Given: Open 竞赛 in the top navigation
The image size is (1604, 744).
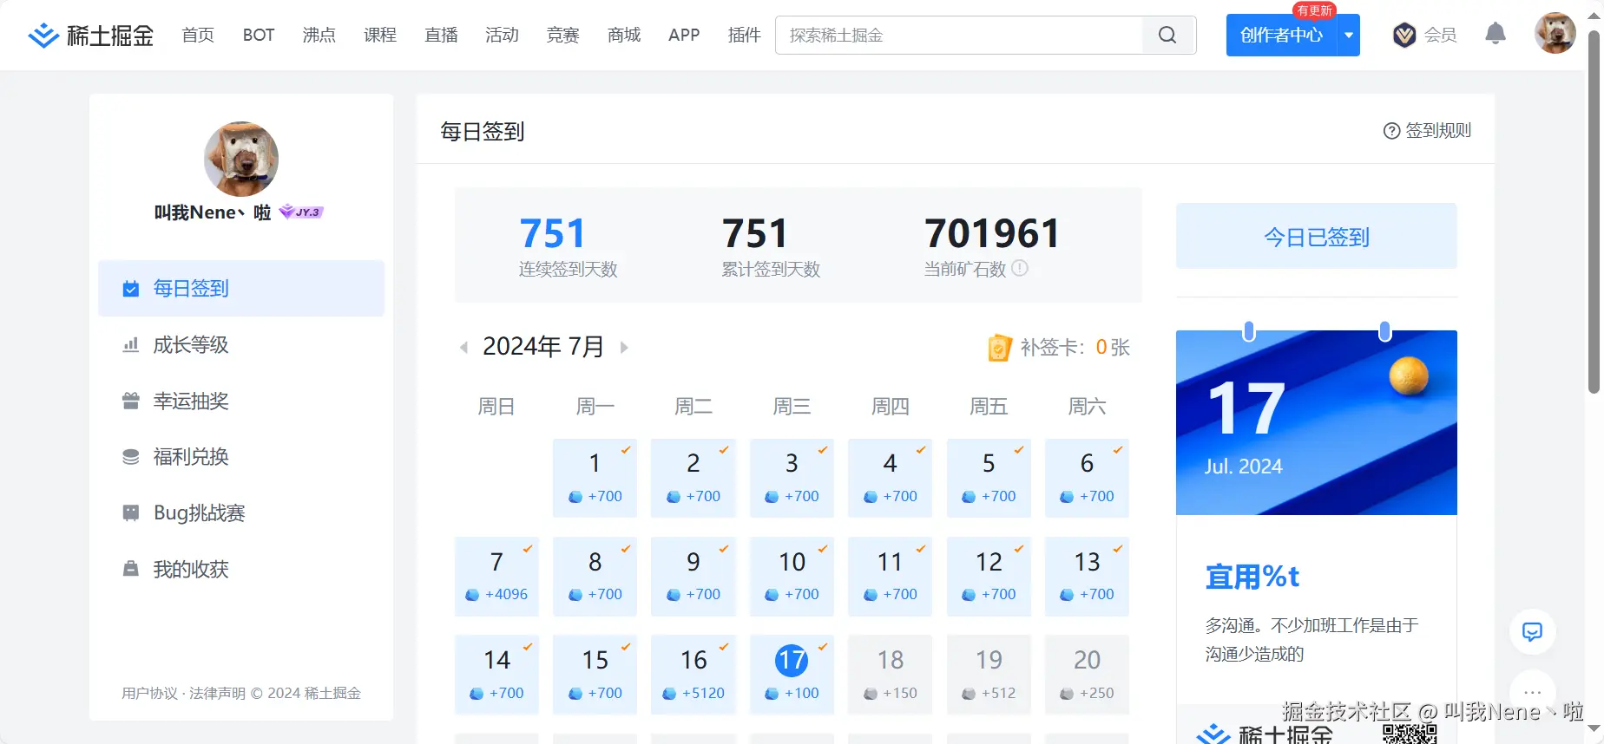Looking at the screenshot, I should click(x=562, y=36).
